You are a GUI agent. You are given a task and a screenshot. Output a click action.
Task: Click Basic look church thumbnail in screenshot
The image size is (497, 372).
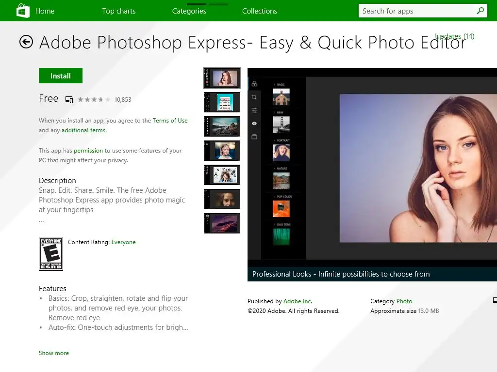coord(281,97)
